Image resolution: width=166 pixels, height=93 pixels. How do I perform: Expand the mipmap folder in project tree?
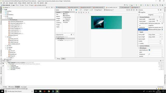pos(6,47)
